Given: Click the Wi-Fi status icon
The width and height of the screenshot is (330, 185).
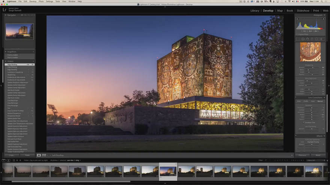Looking at the screenshot, I should (x=289, y=1).
